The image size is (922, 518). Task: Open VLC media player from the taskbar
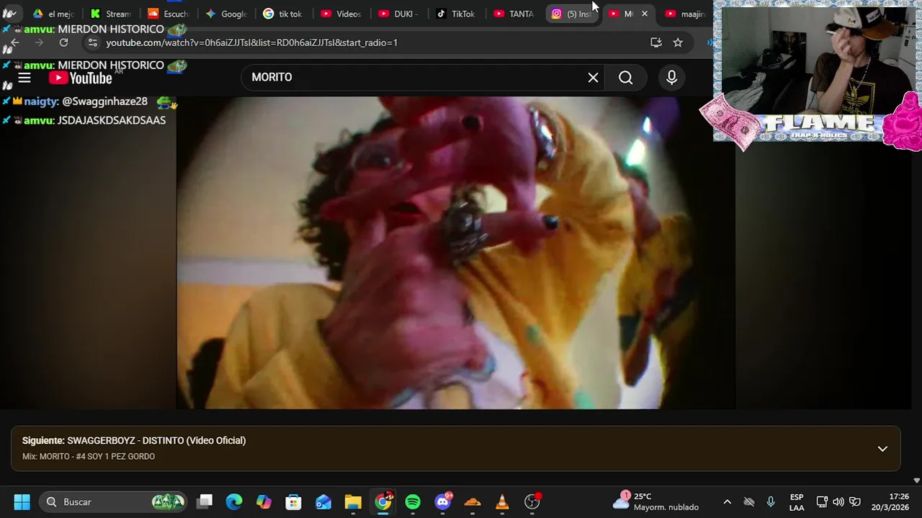click(x=502, y=501)
